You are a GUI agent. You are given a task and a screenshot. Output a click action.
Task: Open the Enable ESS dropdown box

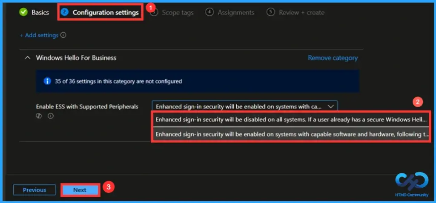point(245,106)
